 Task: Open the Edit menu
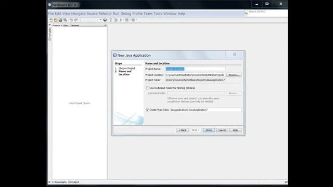(58, 14)
